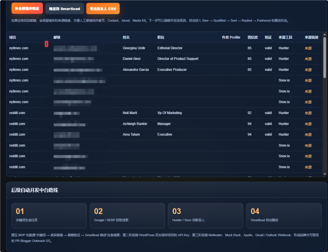Open the 来源 link in Daniel Alesi's row
This screenshot has width=328, height=252.
[x=308, y=59]
